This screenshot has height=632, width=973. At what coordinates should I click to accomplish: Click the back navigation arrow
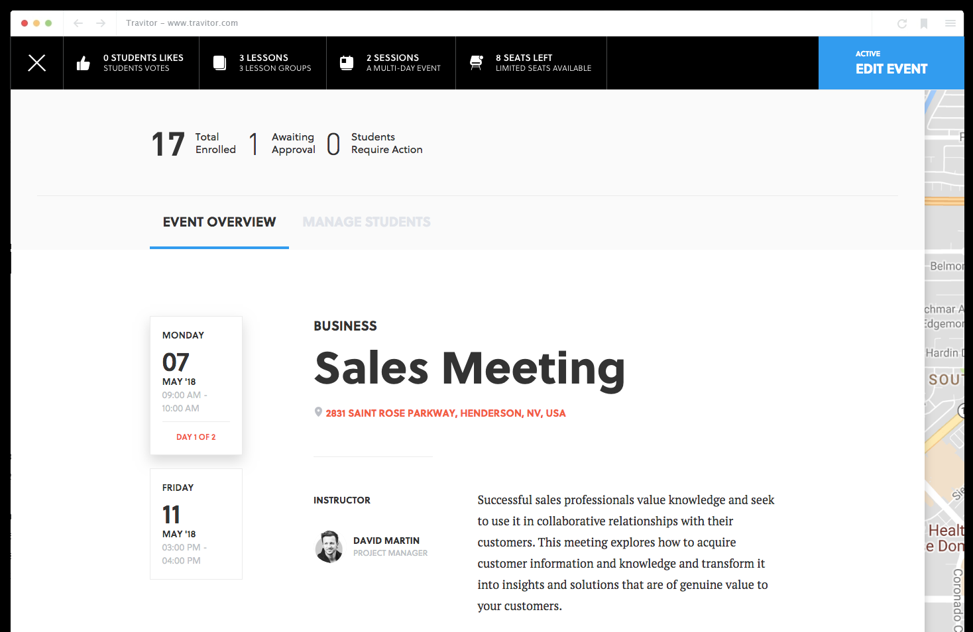pyautogui.click(x=79, y=23)
